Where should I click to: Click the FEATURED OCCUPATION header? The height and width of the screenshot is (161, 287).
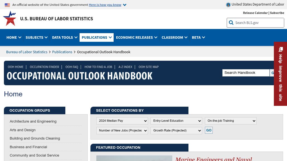pyautogui.click(x=140, y=148)
